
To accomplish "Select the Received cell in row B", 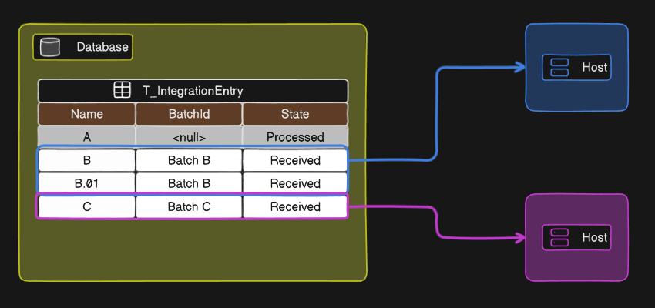I will [x=295, y=160].
